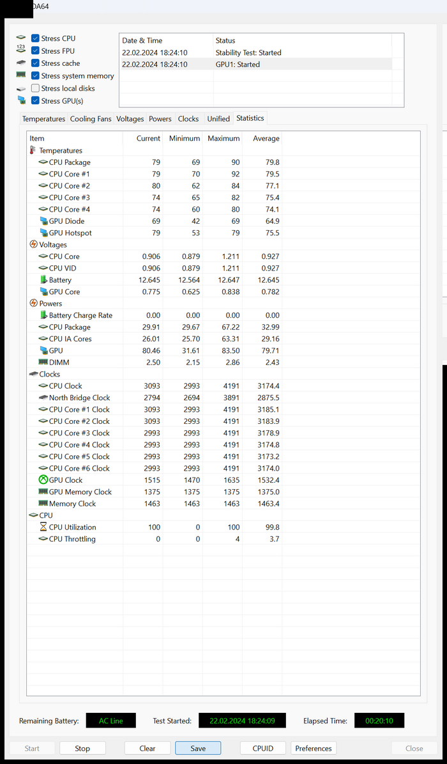Viewport: 447px width, 764px height.
Task: Click the 'CPU Core #4' temperature row label
Action: (x=69, y=209)
